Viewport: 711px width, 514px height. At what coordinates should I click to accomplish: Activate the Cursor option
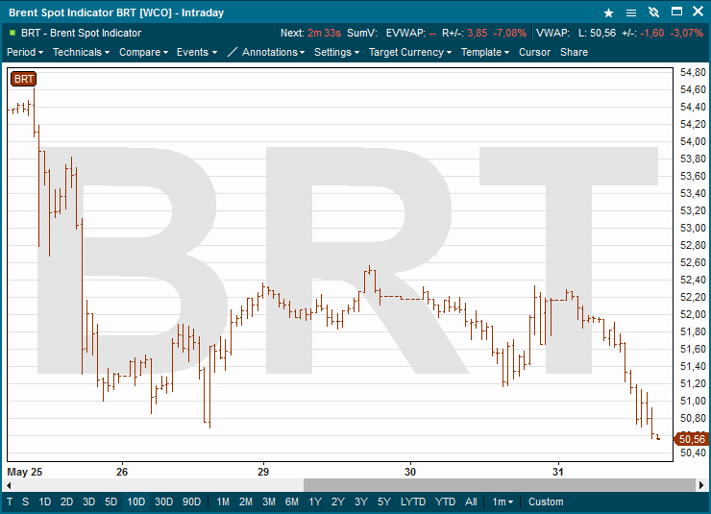(534, 52)
